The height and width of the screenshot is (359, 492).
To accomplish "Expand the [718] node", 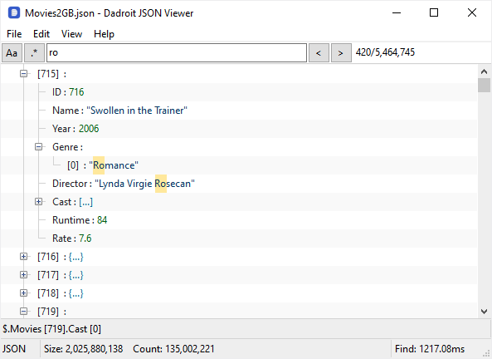I will click(x=23, y=293).
